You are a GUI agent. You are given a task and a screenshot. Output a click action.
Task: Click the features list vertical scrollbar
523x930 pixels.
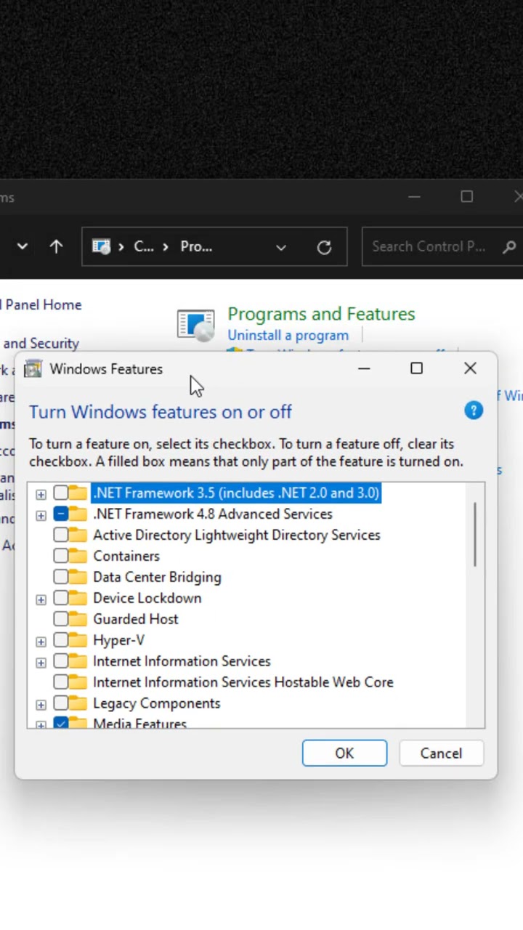pos(476,534)
